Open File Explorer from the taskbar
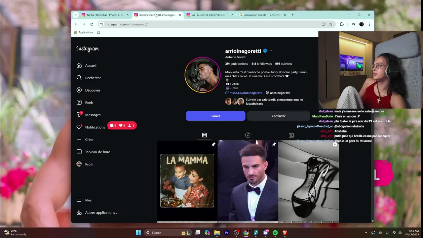Screen dimensions: 423x238 coord(217,233)
